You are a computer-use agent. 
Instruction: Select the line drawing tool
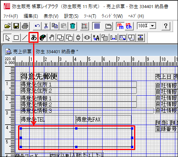pyautogui.click(x=25, y=38)
